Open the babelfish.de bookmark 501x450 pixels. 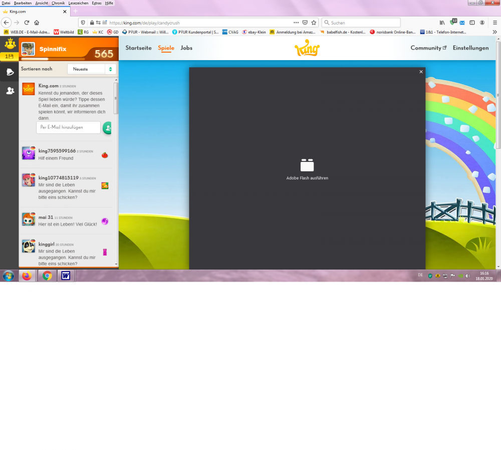click(343, 32)
